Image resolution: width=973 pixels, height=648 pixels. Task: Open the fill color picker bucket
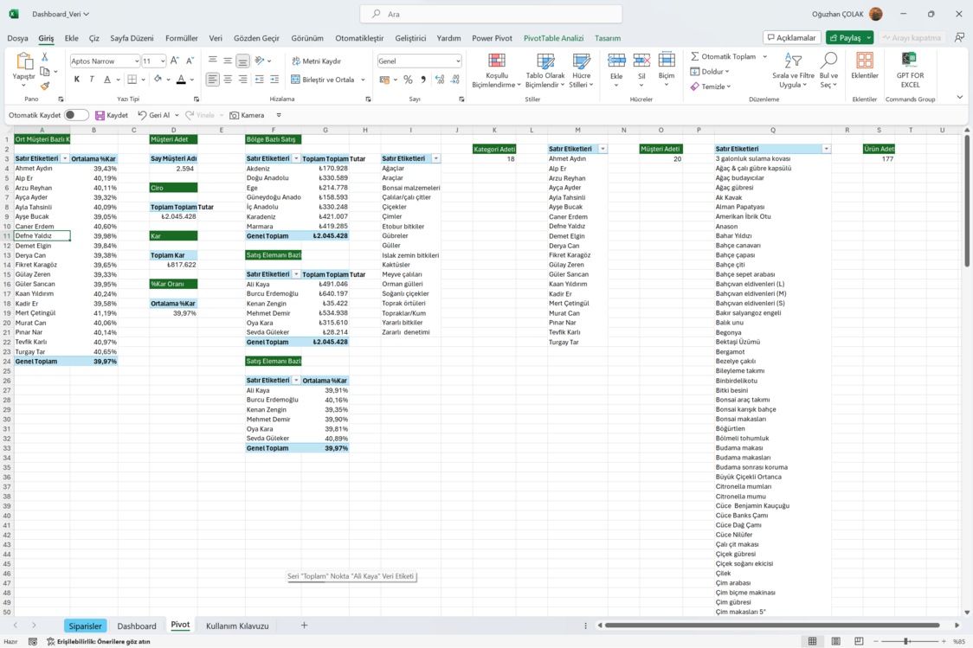coord(158,80)
